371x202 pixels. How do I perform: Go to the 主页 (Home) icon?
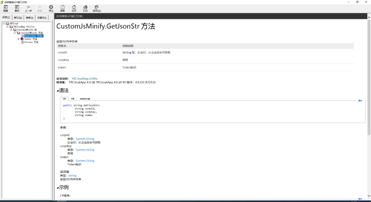tap(74, 7)
